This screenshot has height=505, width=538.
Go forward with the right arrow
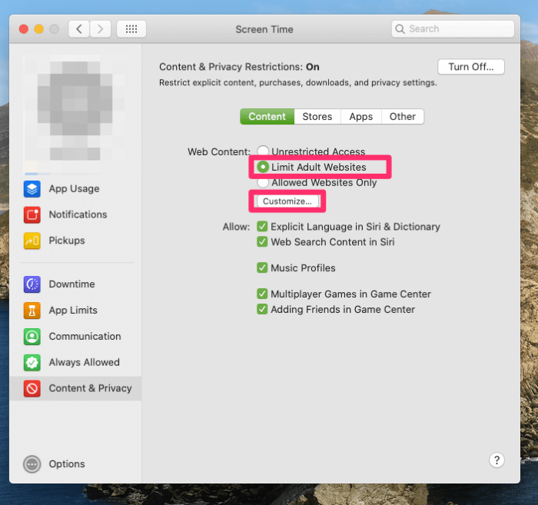tap(100, 29)
